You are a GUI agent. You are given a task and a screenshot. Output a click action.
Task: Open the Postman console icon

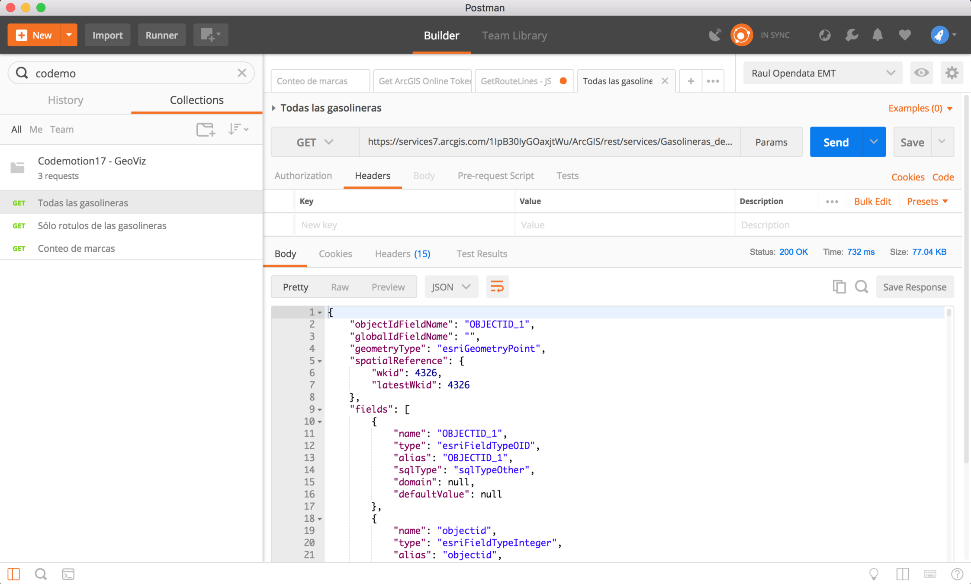[68, 574]
